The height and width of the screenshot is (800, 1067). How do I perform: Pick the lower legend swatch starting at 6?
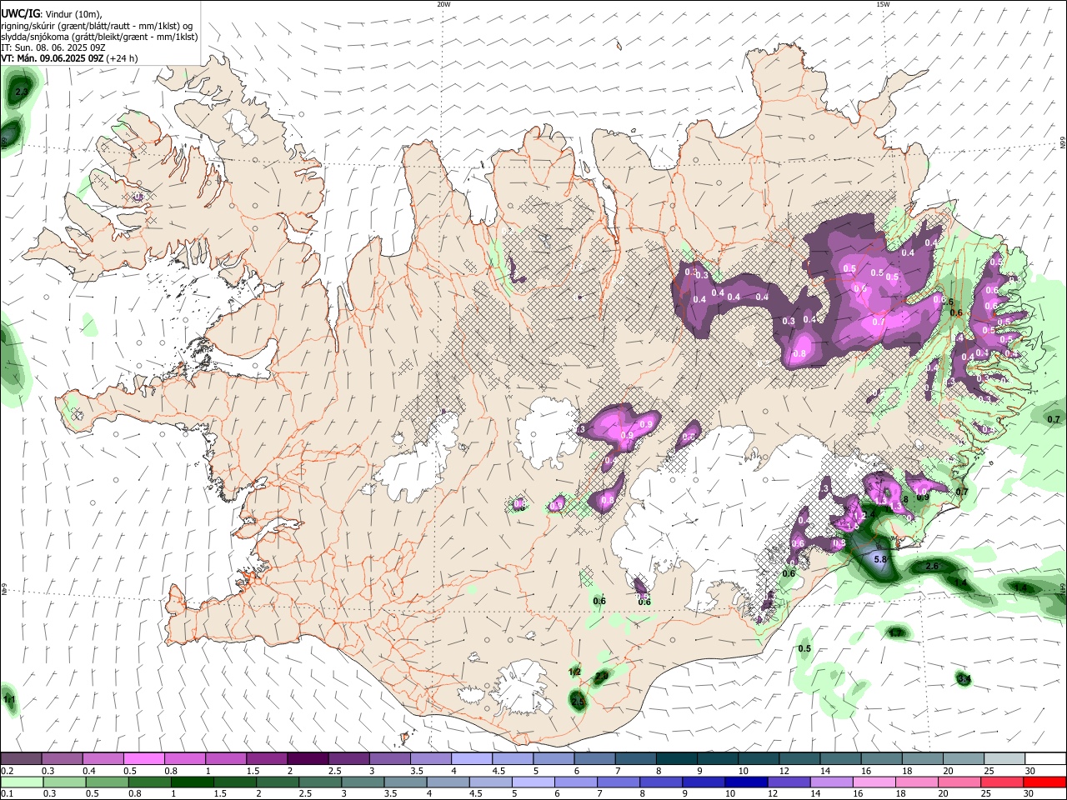pos(575,782)
